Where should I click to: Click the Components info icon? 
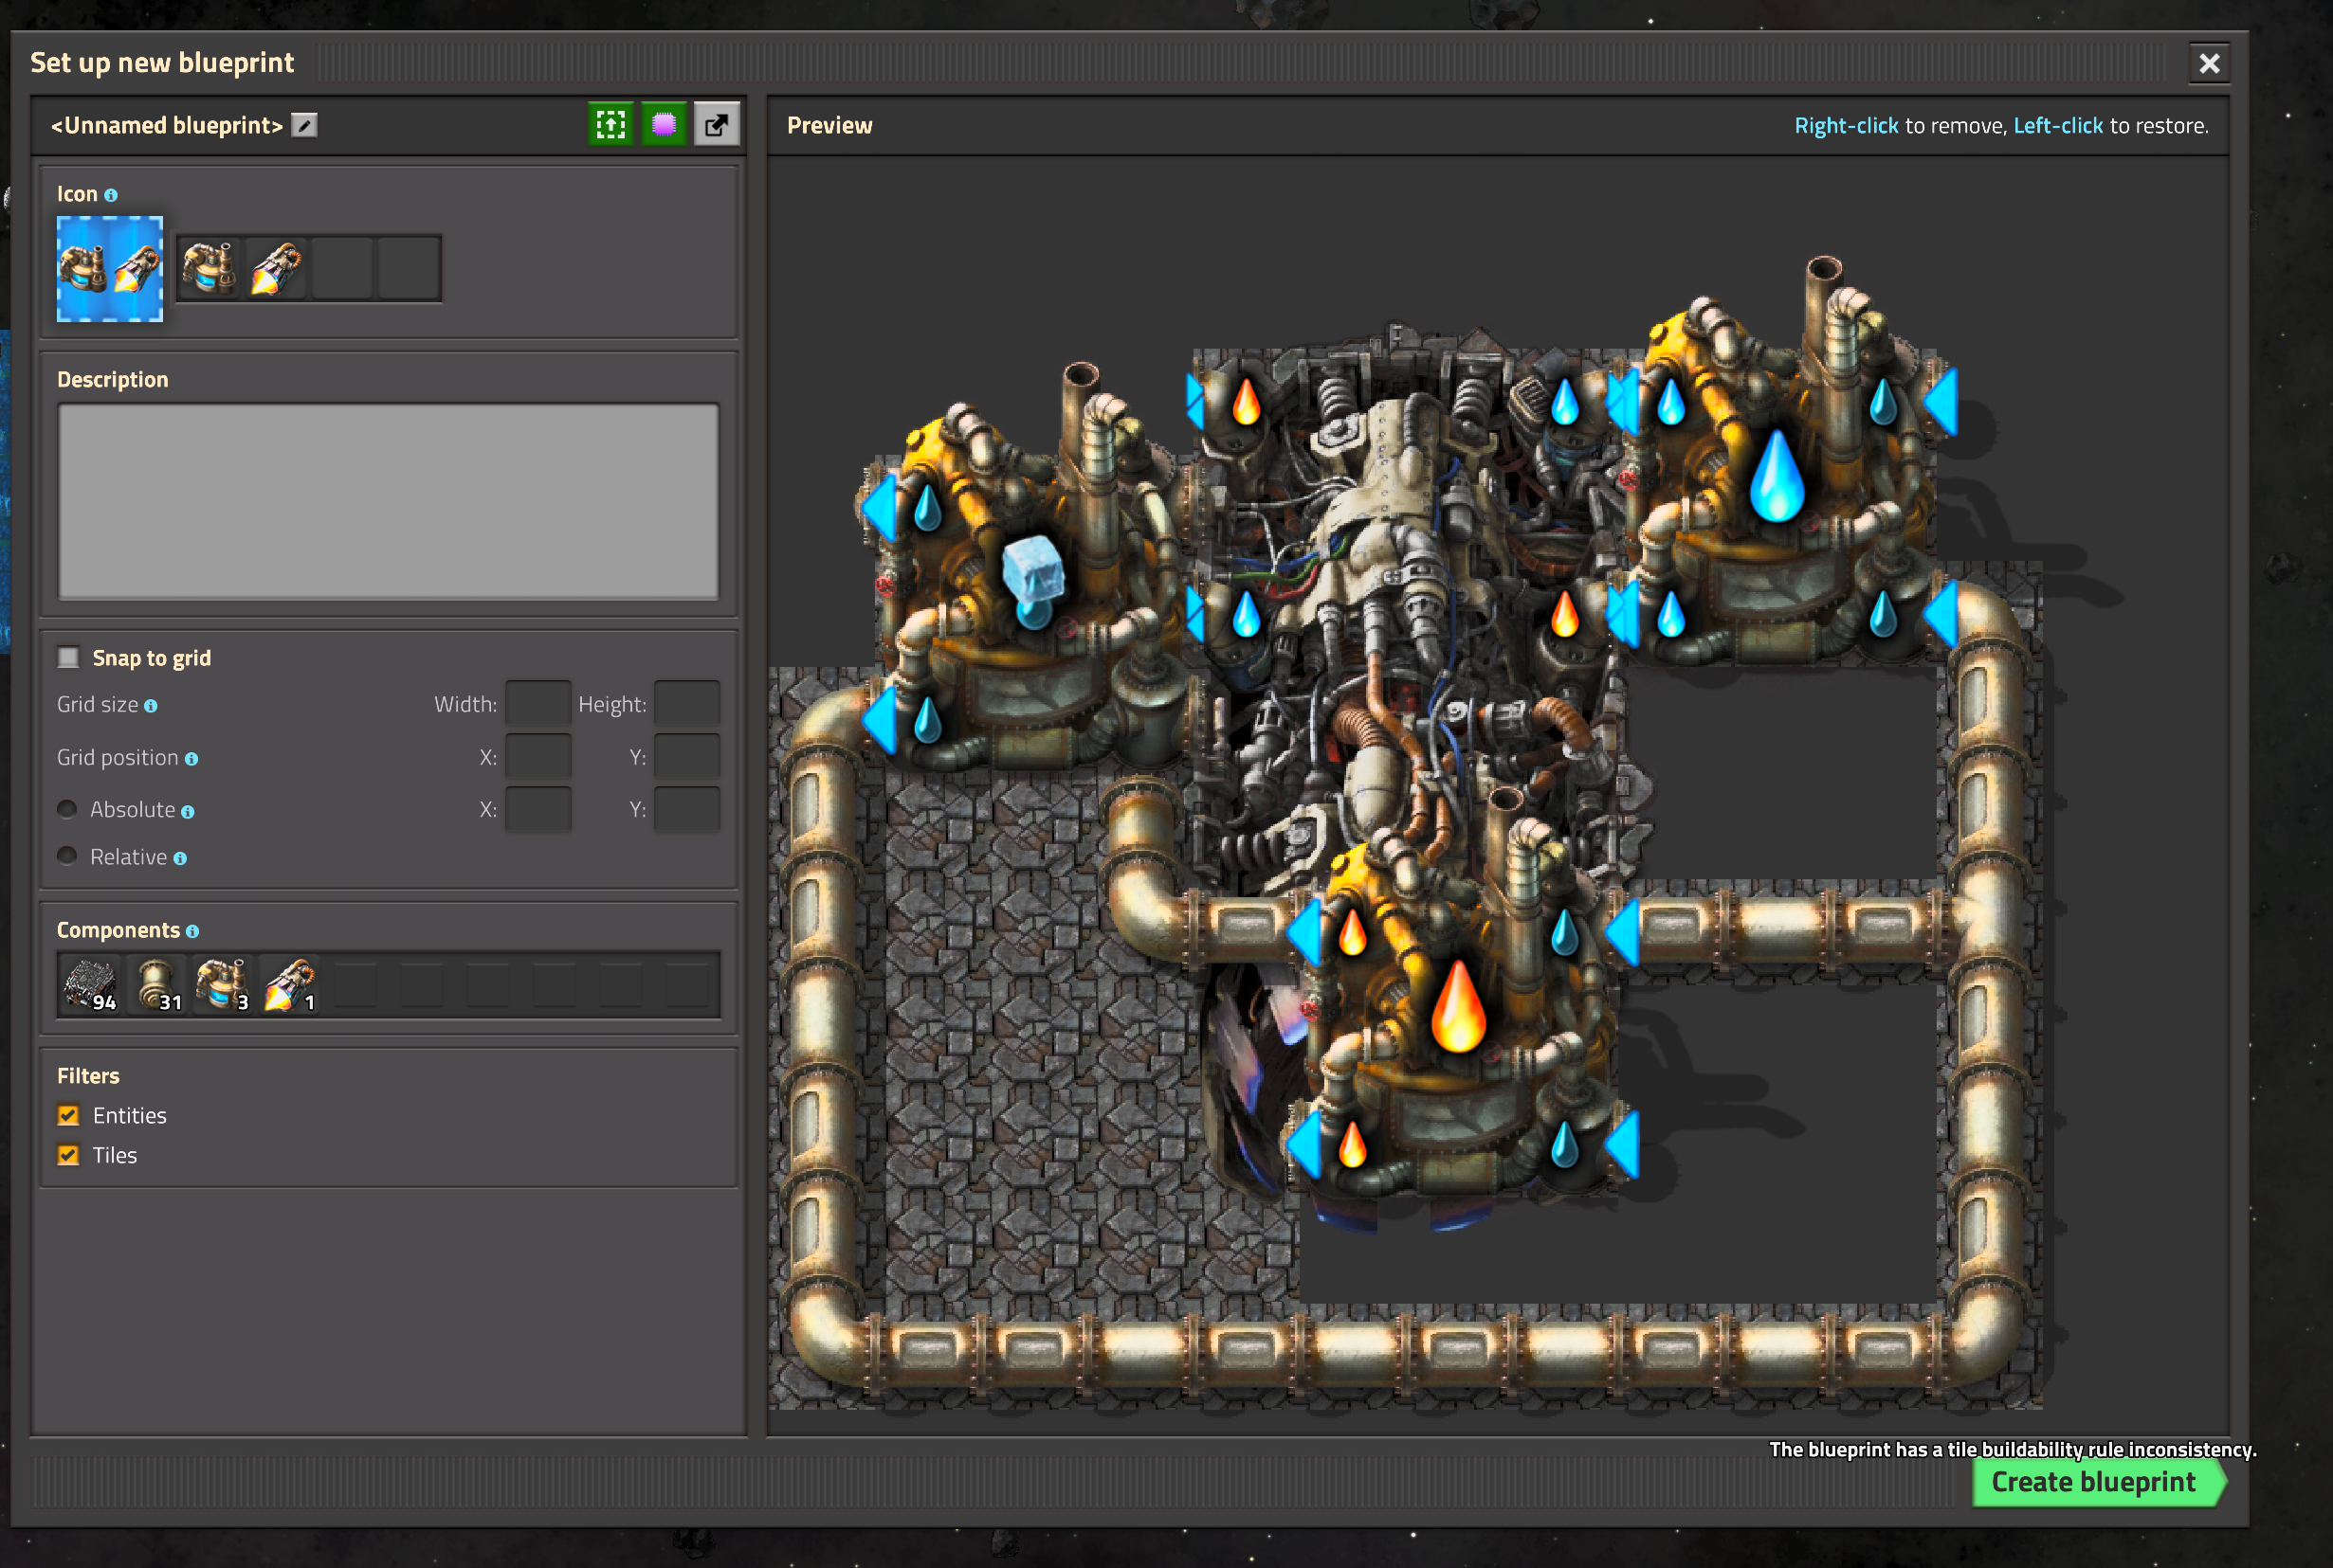pyautogui.click(x=192, y=931)
